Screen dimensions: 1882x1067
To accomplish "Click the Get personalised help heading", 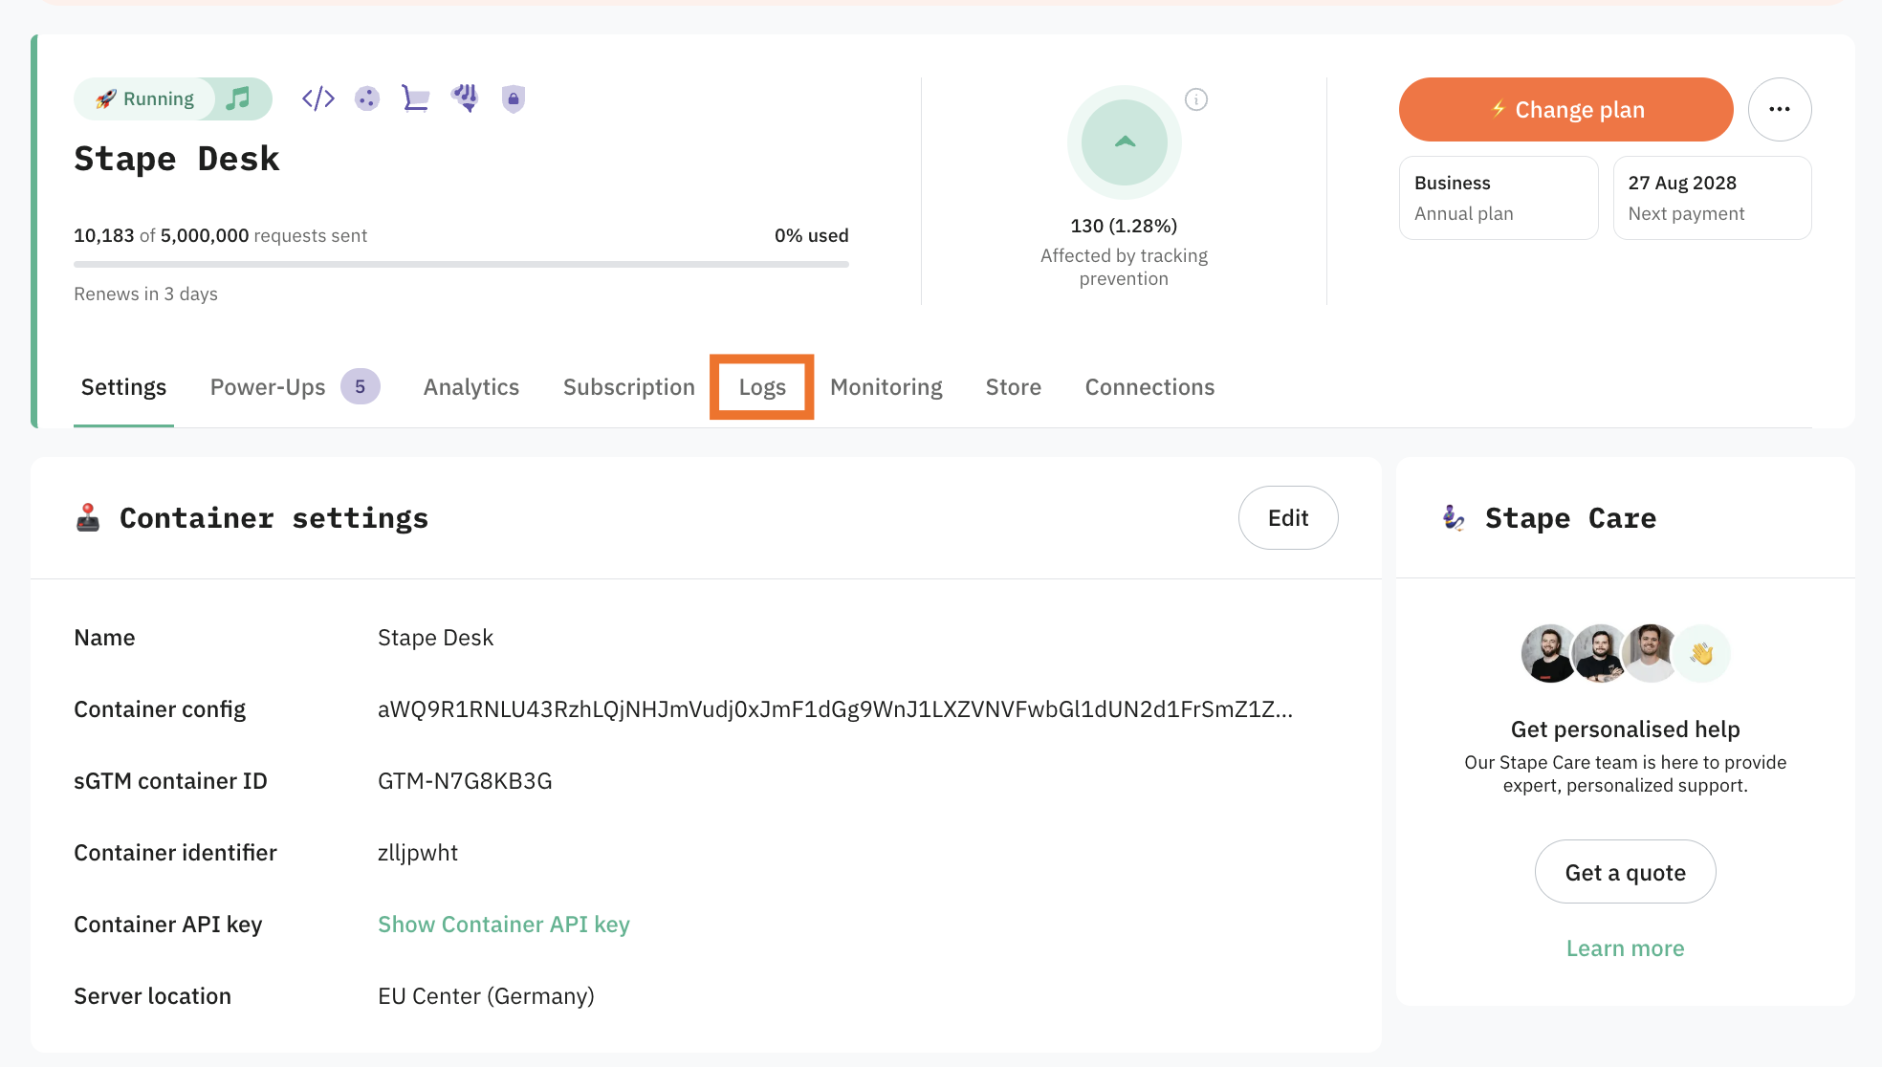I will tap(1626, 729).
